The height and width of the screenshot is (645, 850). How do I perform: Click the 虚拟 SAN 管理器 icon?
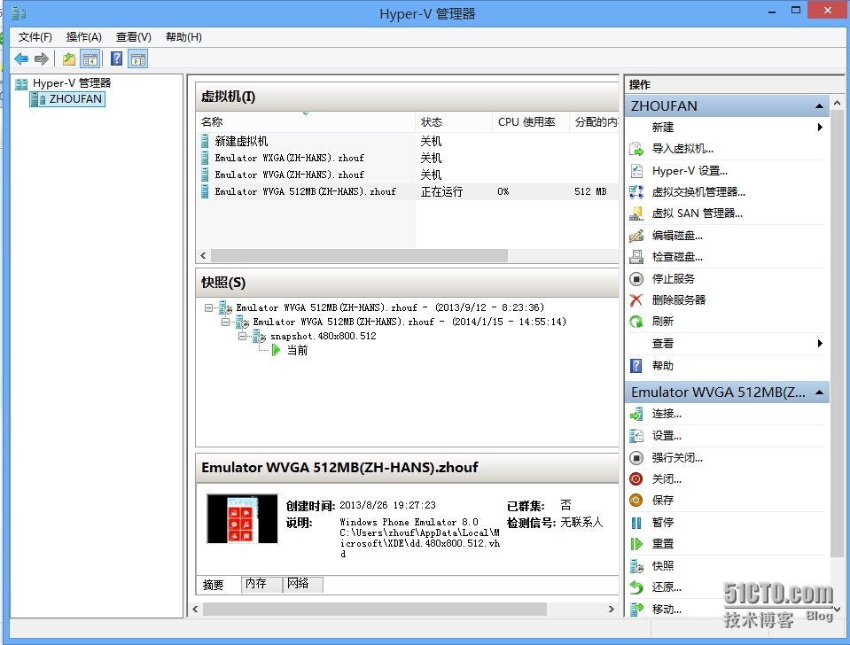636,214
